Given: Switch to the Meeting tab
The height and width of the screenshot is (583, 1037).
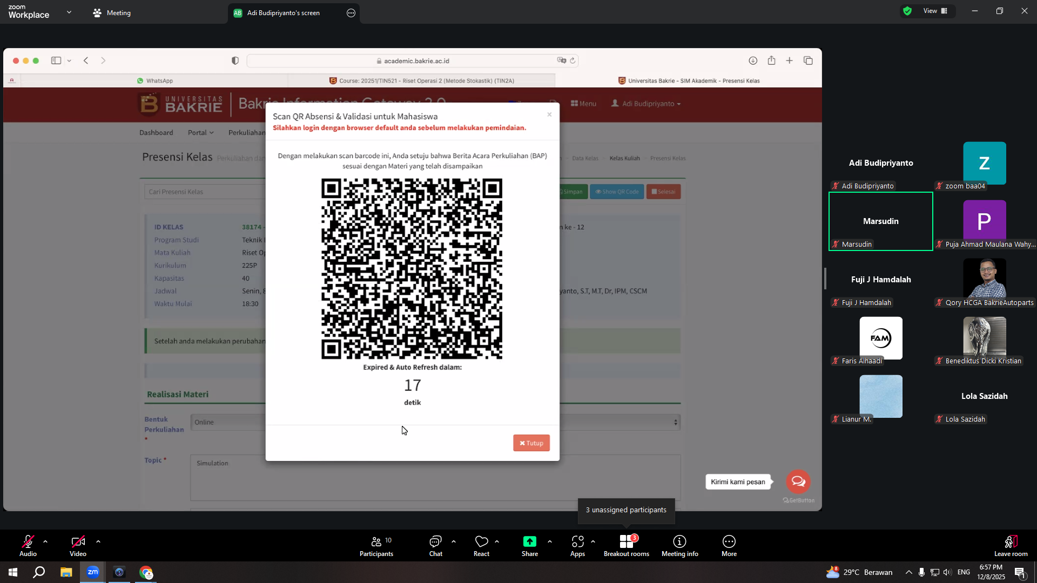Looking at the screenshot, I should pos(112,13).
